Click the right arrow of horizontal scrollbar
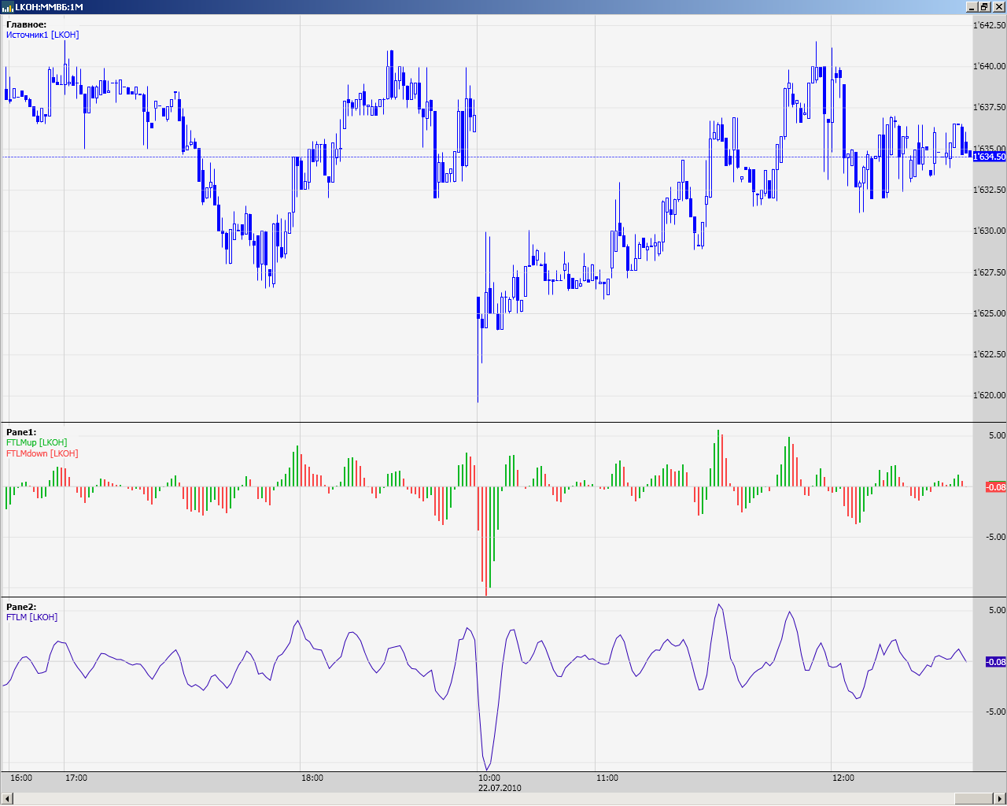1007x806 pixels. tap(999, 800)
